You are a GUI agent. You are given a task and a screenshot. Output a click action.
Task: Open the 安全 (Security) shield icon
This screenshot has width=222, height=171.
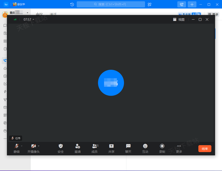point(61,146)
